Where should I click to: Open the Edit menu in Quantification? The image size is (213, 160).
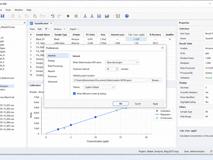(40, 29)
